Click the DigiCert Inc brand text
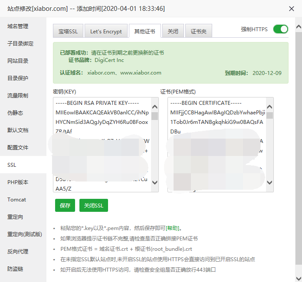 109,60
